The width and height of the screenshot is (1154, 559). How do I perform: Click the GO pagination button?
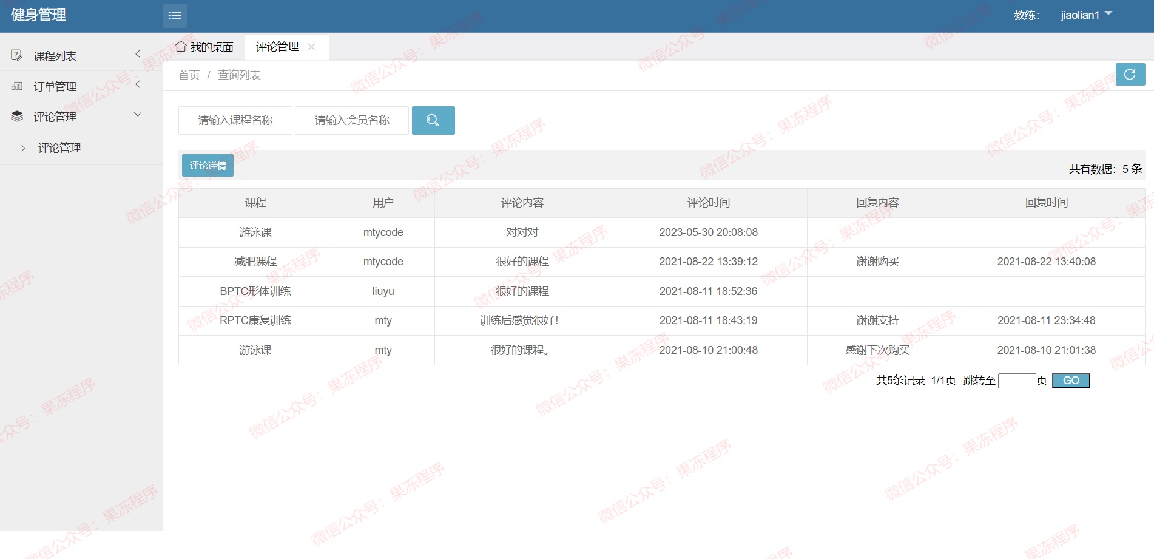coord(1071,381)
